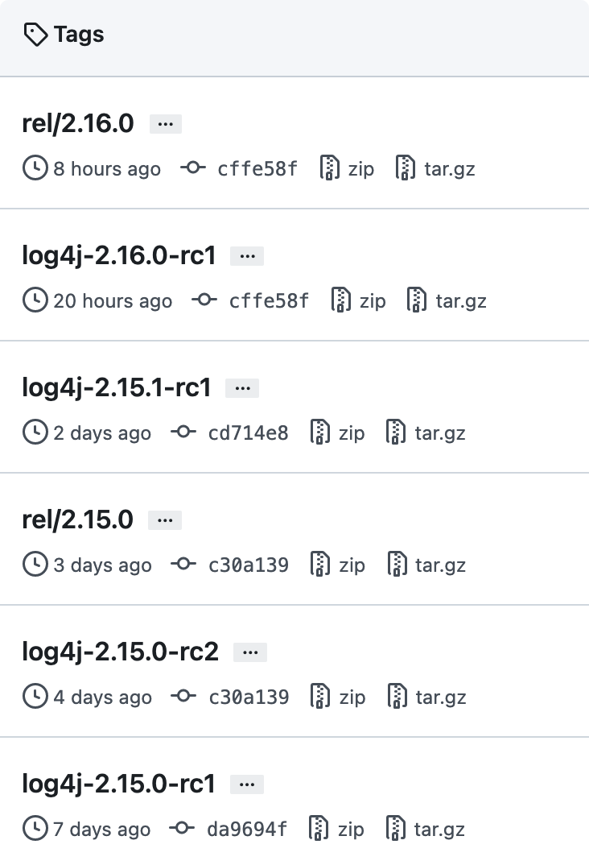Viewport: 589px width, 865px height.
Task: Expand ellipsis beside log4j-2.15.1-rc1 tag
Action: coord(242,388)
